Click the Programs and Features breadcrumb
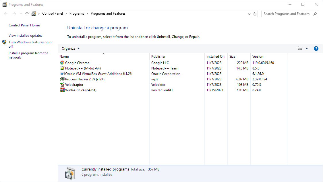323x182 pixels. pyautogui.click(x=108, y=13)
